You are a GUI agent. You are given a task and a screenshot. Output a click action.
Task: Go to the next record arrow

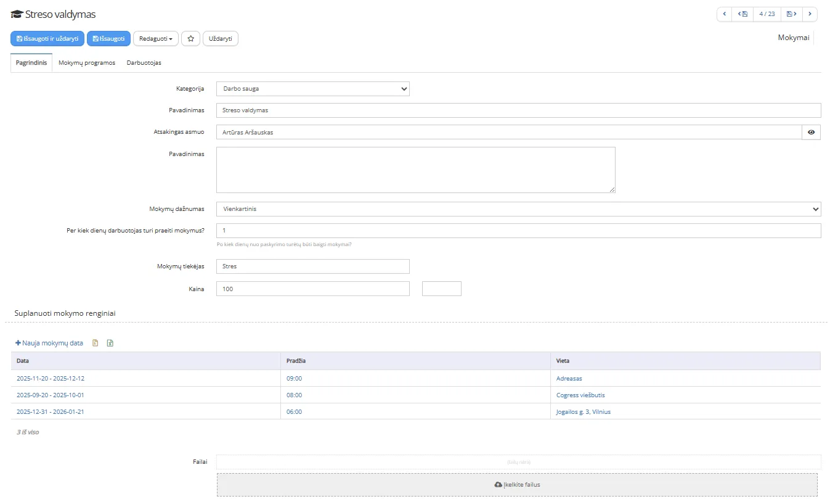810,14
